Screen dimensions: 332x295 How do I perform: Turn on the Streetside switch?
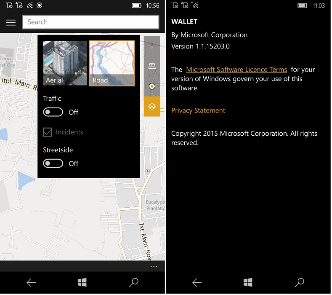click(53, 164)
